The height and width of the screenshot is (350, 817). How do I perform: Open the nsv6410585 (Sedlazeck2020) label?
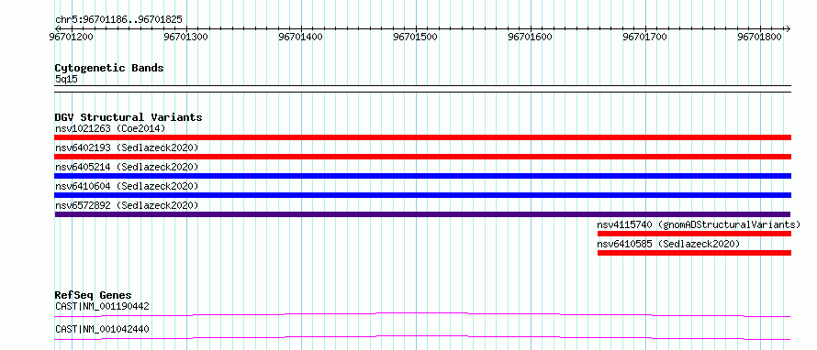(x=668, y=244)
